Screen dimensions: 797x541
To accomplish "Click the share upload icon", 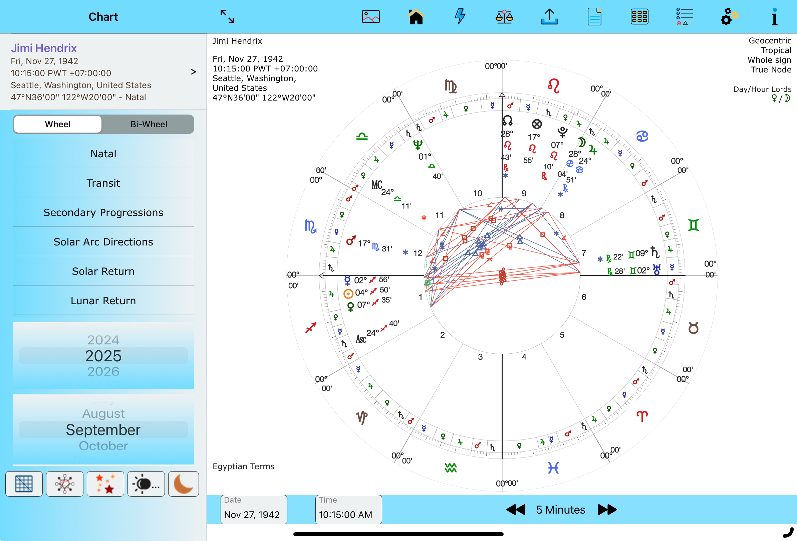I will point(549,16).
